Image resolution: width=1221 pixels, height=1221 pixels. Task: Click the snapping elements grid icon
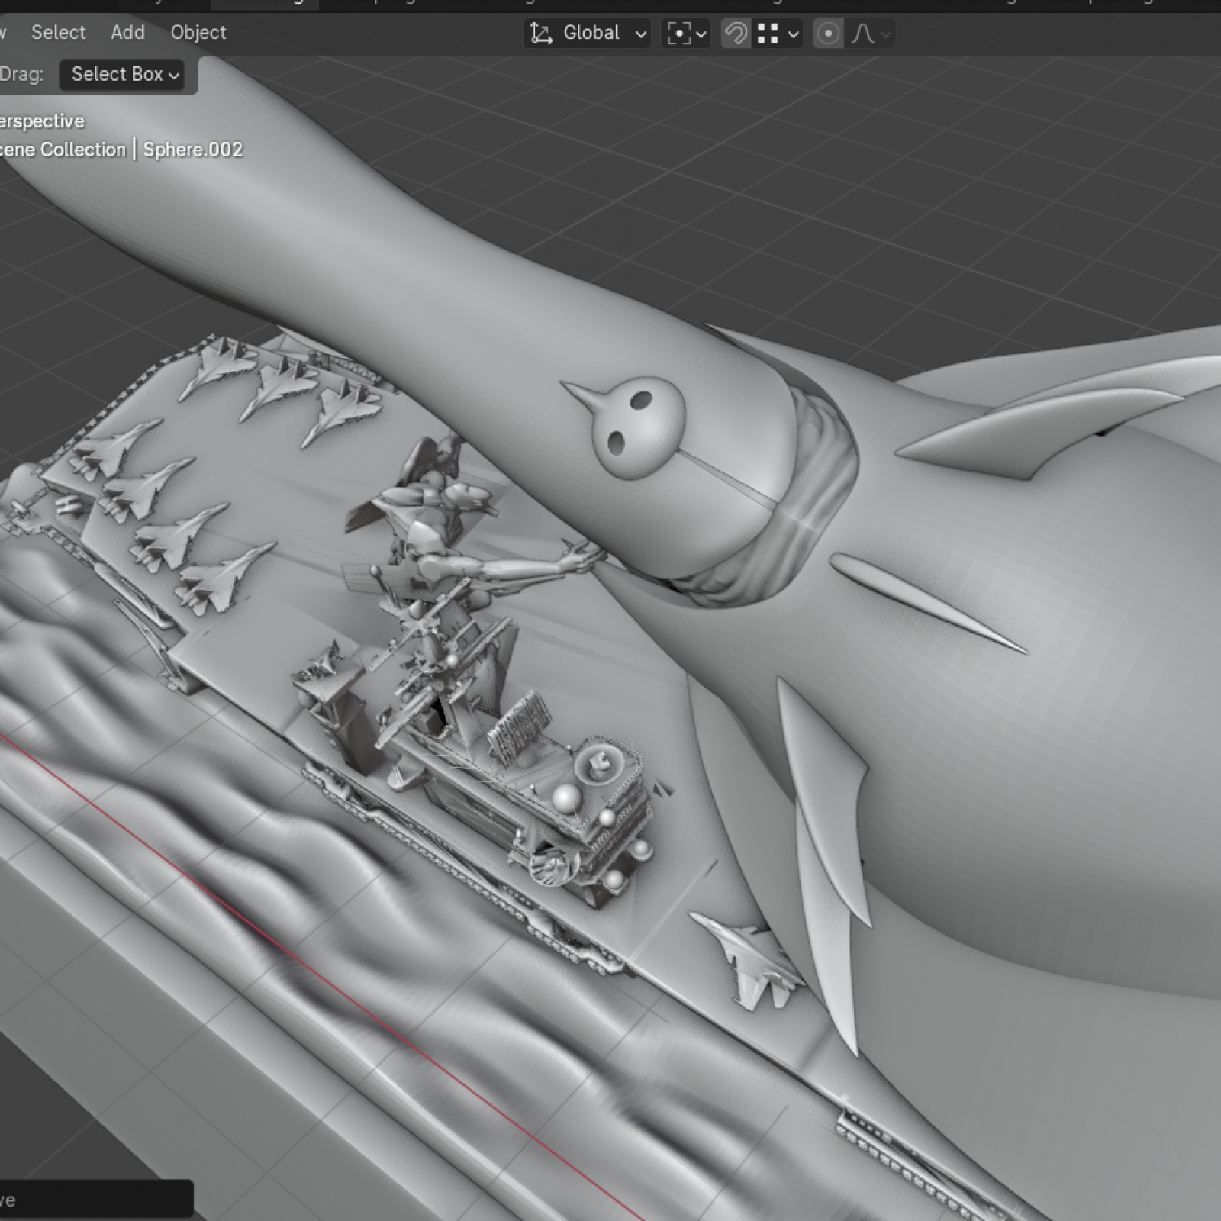(768, 34)
